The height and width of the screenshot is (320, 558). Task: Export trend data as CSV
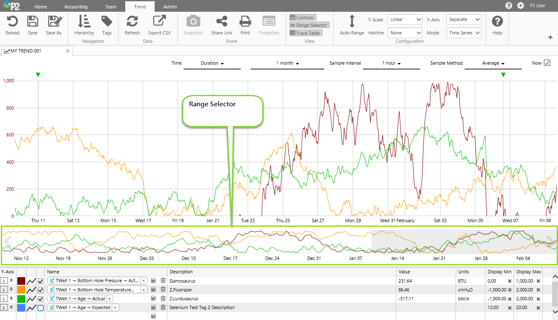(159, 22)
